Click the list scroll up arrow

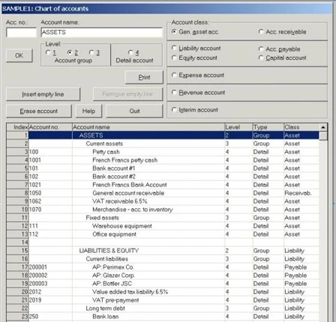[x=323, y=127]
